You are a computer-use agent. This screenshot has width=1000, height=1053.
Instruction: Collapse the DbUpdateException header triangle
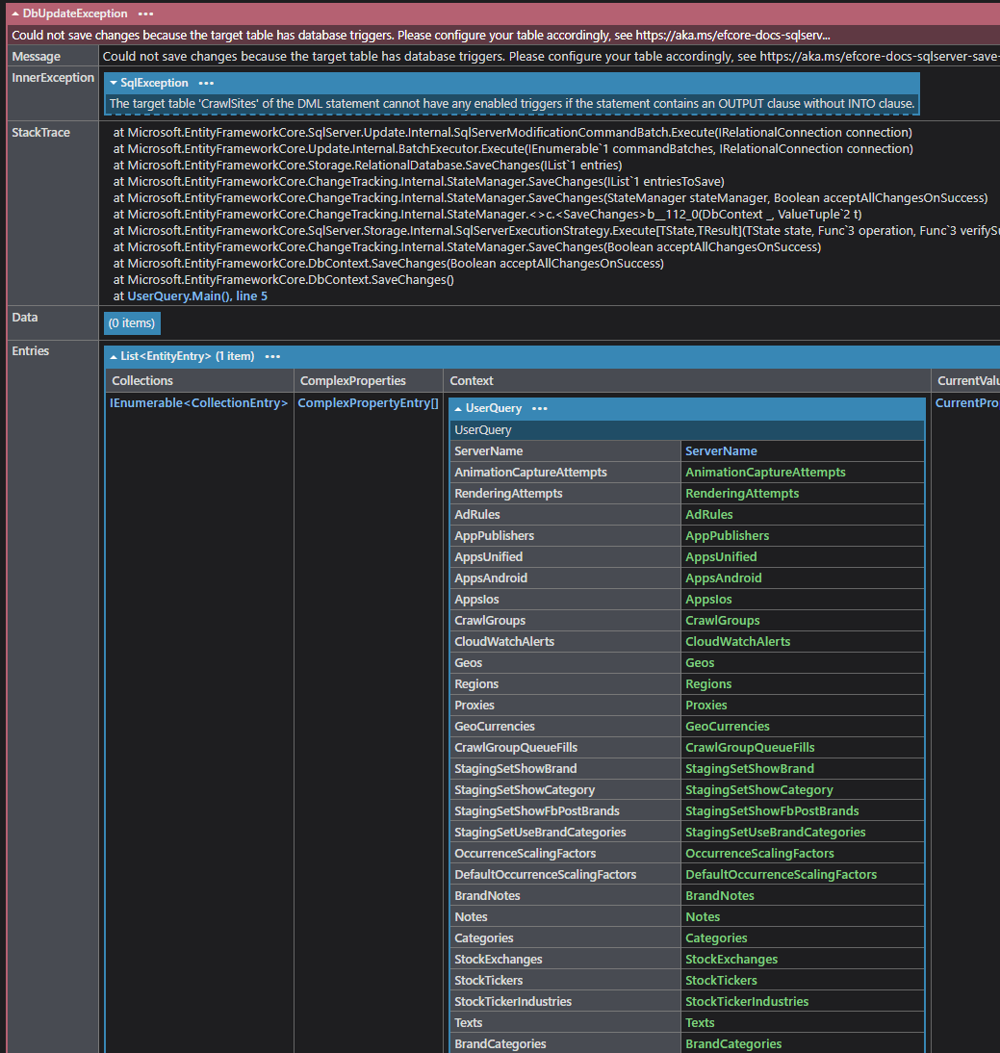pos(14,13)
